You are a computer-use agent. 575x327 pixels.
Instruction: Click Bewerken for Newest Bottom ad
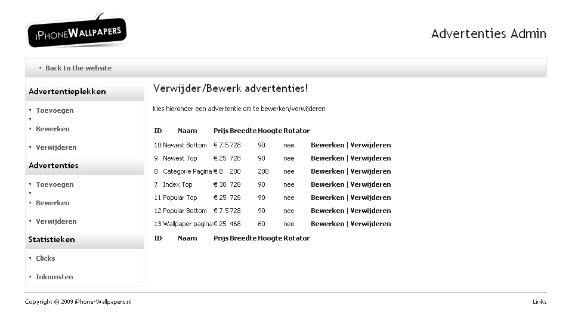[x=327, y=145]
